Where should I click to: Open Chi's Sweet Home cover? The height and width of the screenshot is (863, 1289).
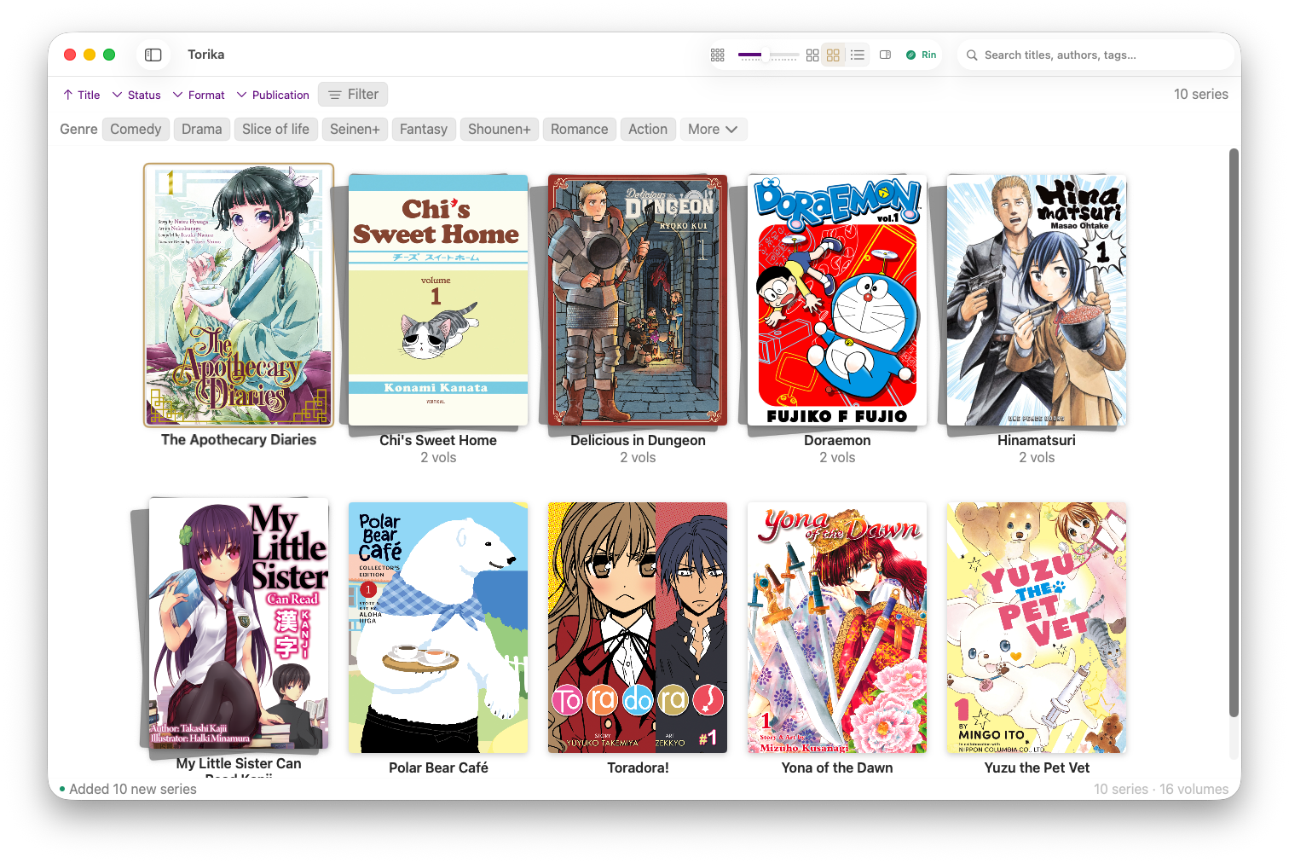[x=438, y=300]
